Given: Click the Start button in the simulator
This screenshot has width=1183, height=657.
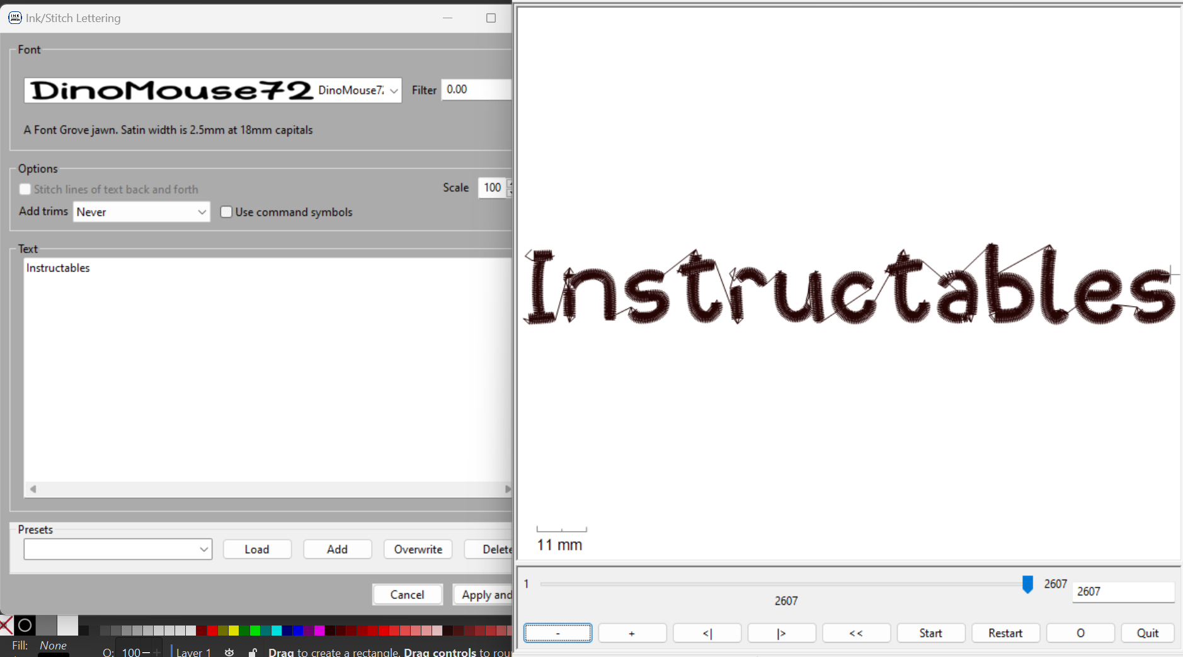Looking at the screenshot, I should click(x=931, y=633).
